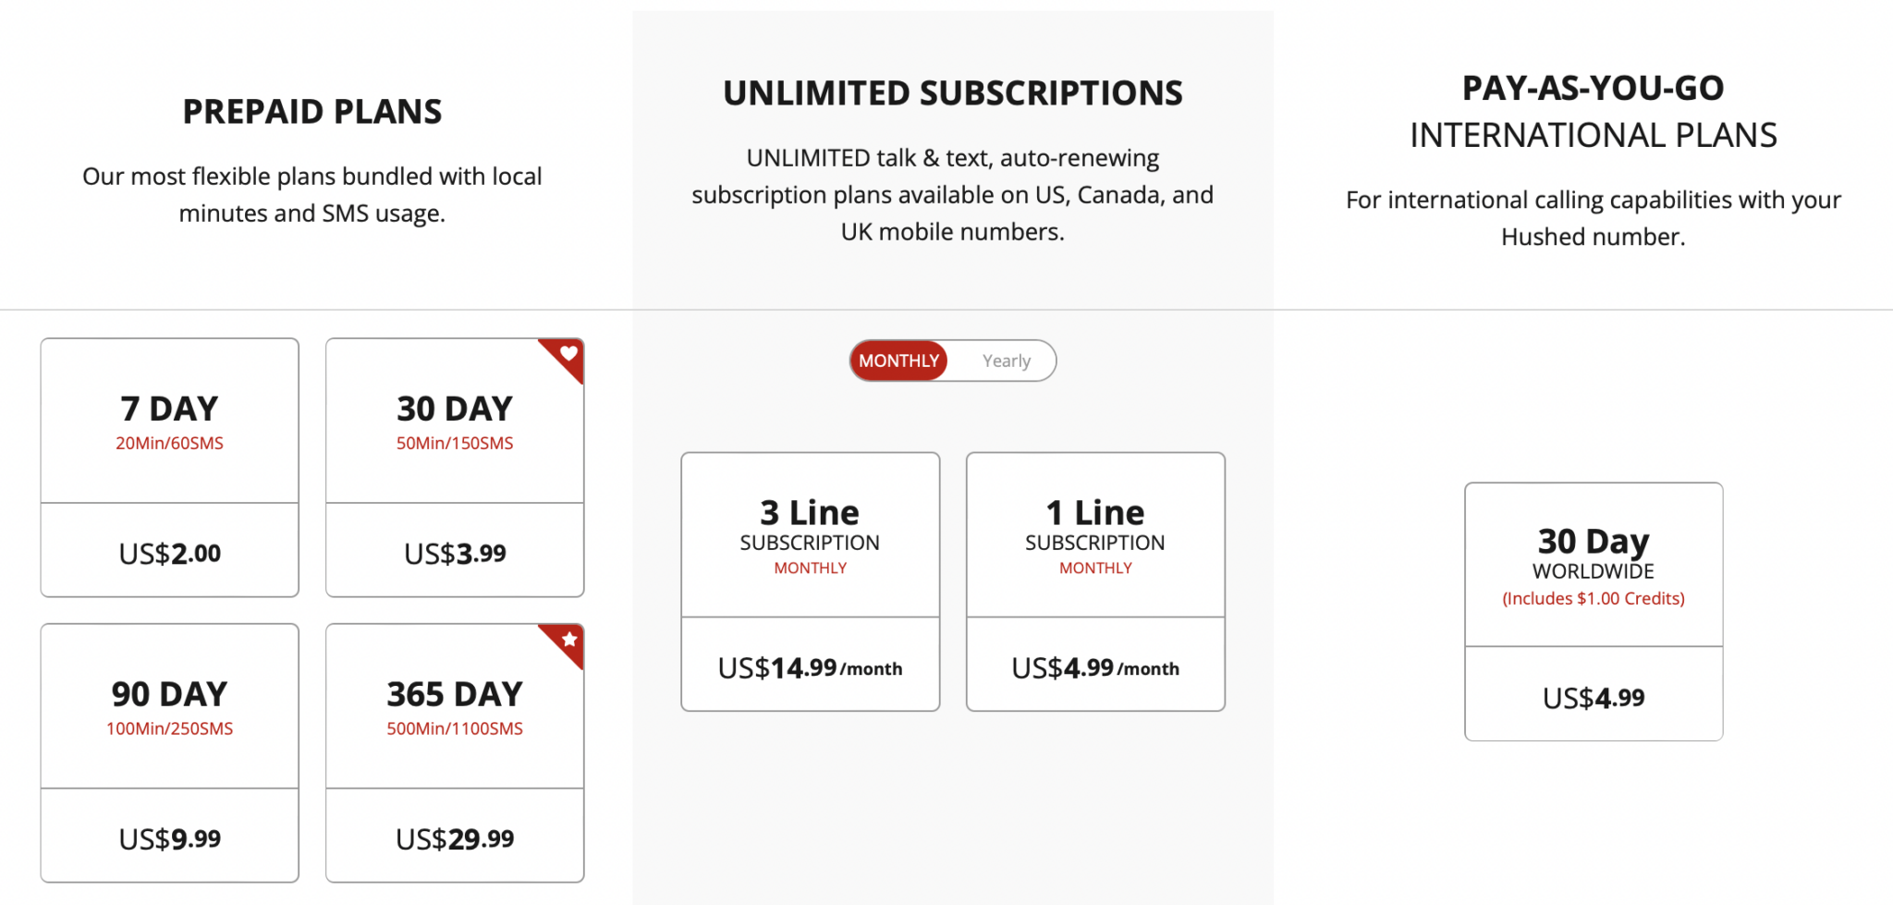Click the PAY-AS-YOU-GO heading
Viewport: 1893px width, 905px height.
tap(1593, 89)
